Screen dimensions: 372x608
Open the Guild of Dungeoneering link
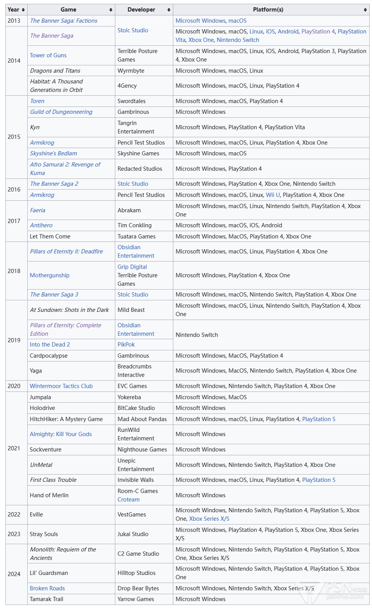61,112
